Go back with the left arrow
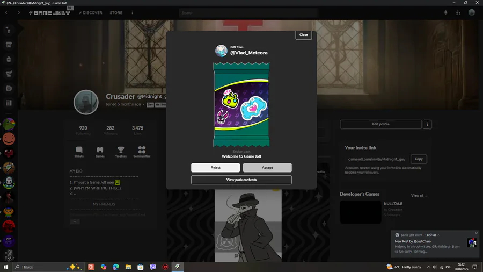This screenshot has height=272, width=483. 6,13
